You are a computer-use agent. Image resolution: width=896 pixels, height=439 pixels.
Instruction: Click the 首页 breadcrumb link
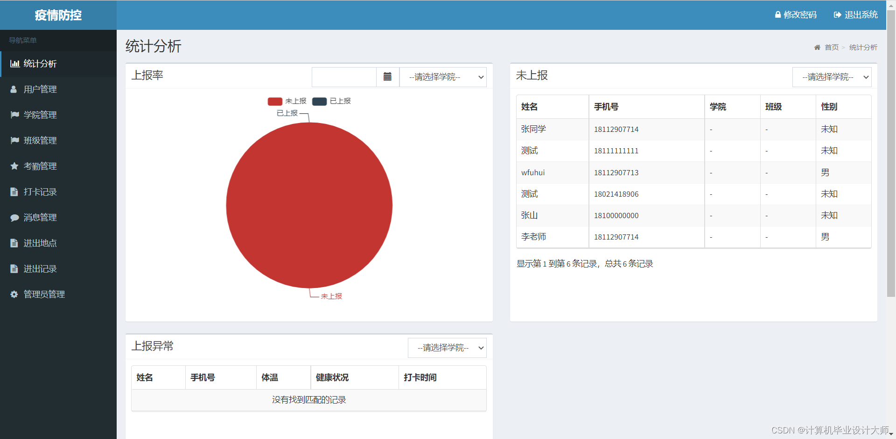pyautogui.click(x=831, y=47)
